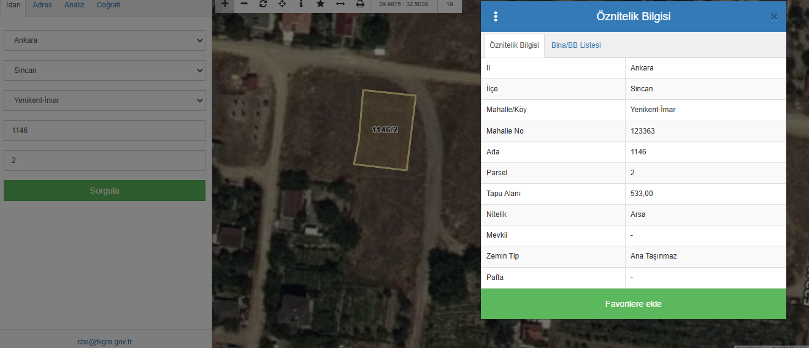Image resolution: width=809 pixels, height=348 pixels.
Task: Close the Öznitelik Bilgisi panel
Action: pos(773,17)
